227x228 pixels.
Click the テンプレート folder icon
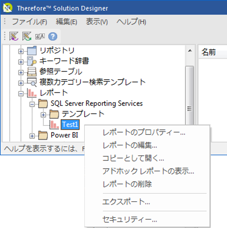[54, 114]
